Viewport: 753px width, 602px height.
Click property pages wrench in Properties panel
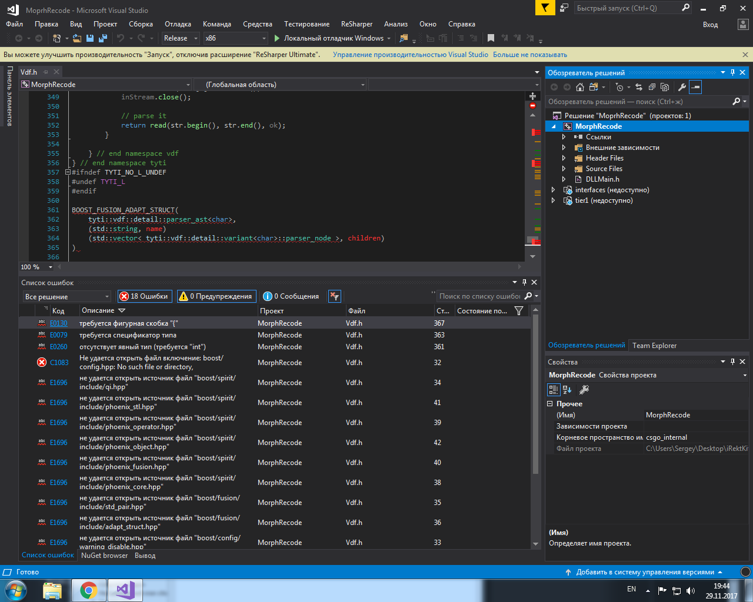pos(584,389)
